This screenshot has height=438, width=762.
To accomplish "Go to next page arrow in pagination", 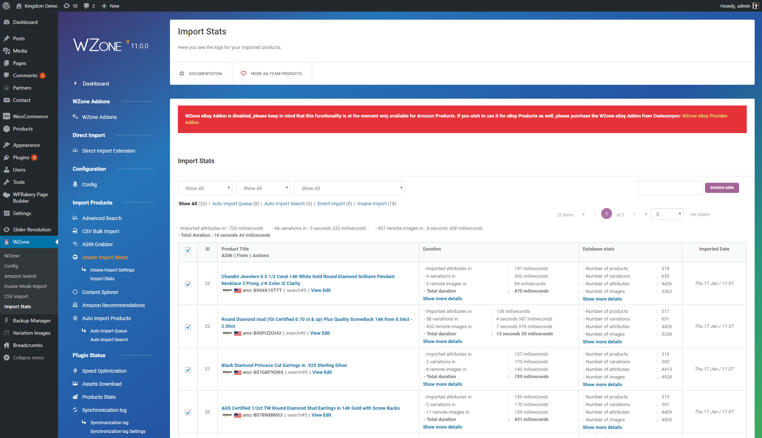I will coord(634,214).
